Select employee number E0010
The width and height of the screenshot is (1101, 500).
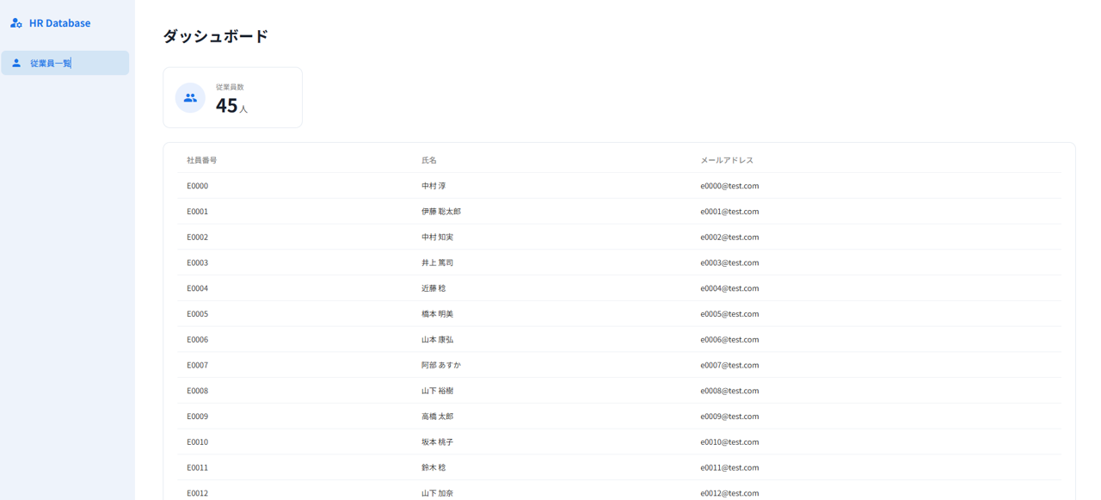[x=198, y=442]
